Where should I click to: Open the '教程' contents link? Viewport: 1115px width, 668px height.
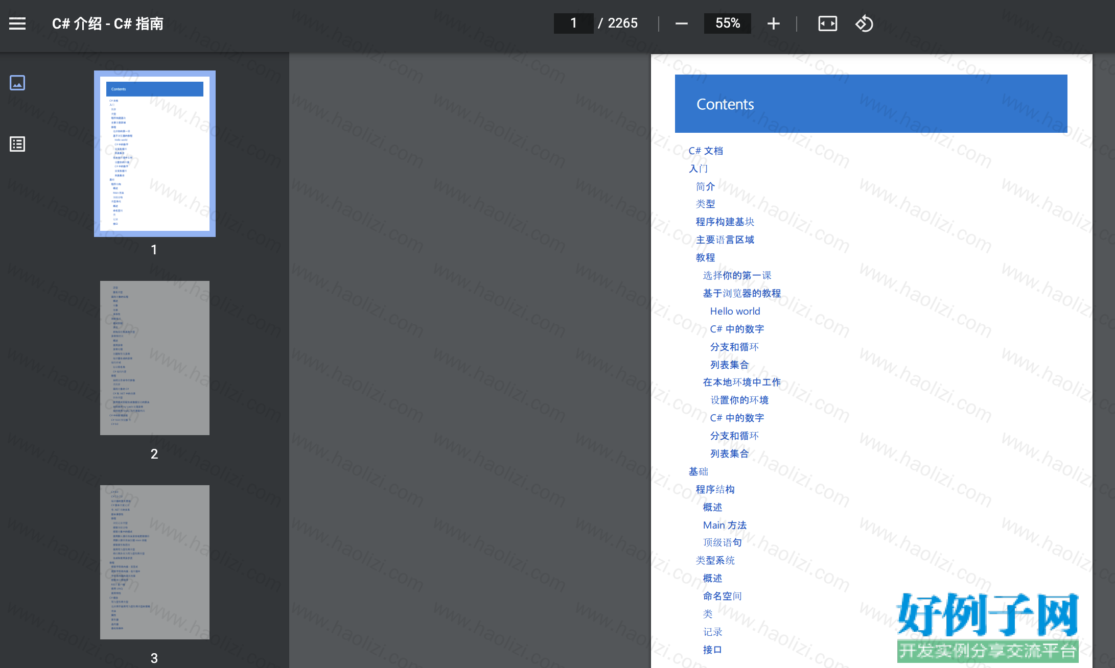(705, 257)
